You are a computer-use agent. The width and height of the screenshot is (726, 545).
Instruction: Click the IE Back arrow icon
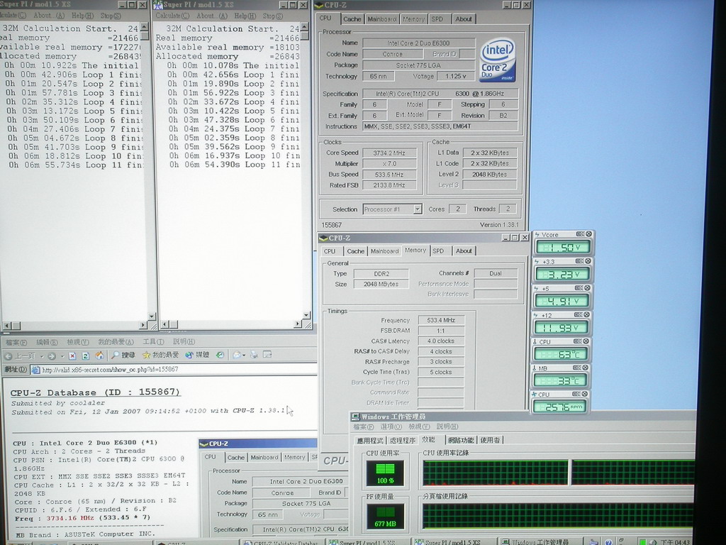pyautogui.click(x=9, y=356)
